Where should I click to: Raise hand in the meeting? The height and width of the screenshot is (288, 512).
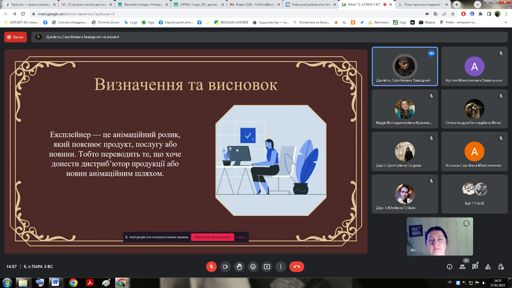[239, 266]
